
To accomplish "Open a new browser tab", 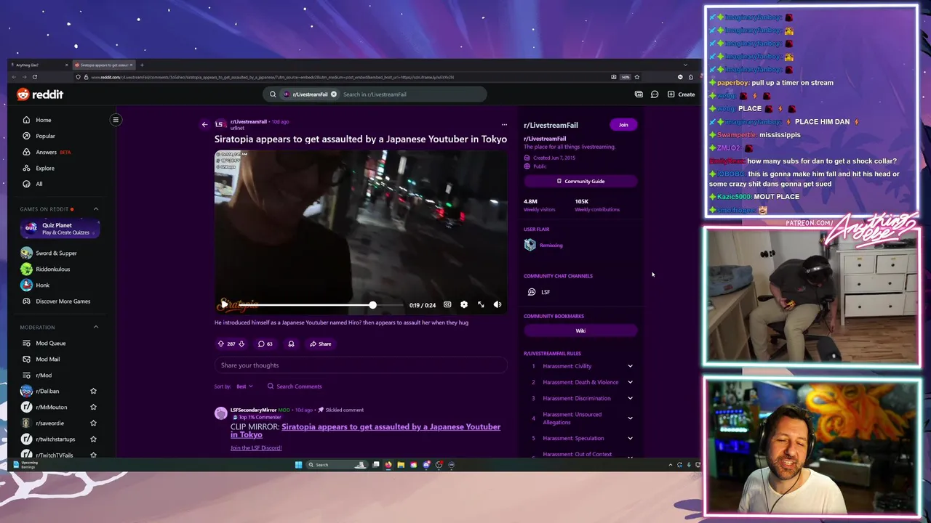I will pyautogui.click(x=142, y=65).
